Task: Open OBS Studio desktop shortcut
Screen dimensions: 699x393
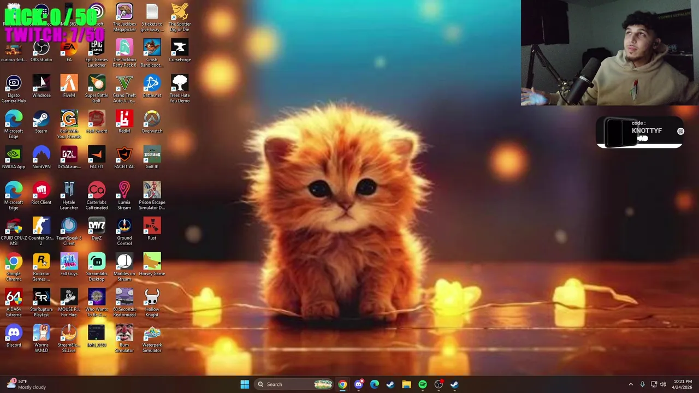Action: pyautogui.click(x=42, y=51)
